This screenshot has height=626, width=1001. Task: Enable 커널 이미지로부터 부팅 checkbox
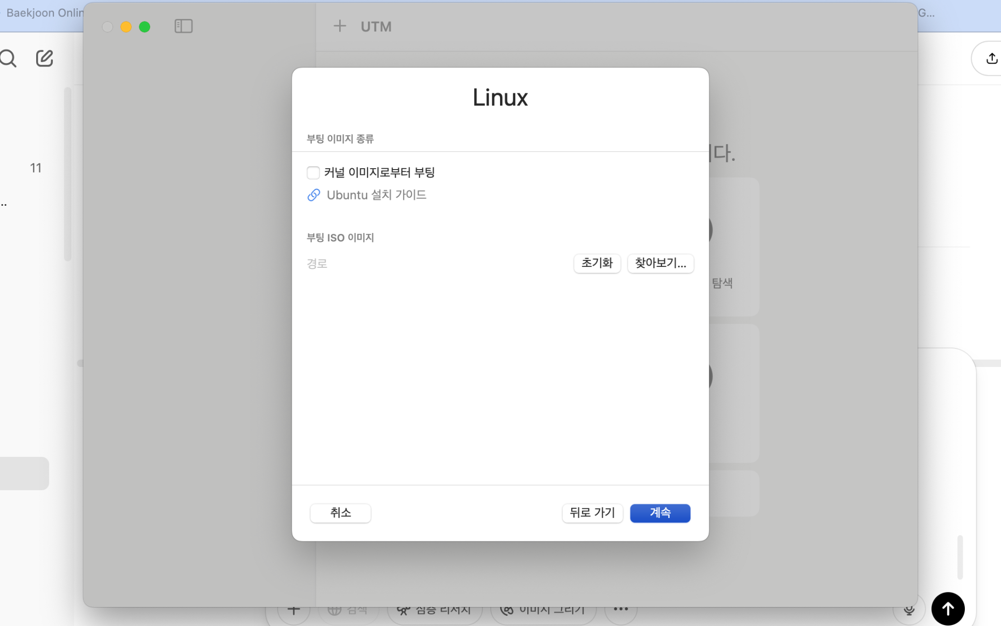point(313,173)
